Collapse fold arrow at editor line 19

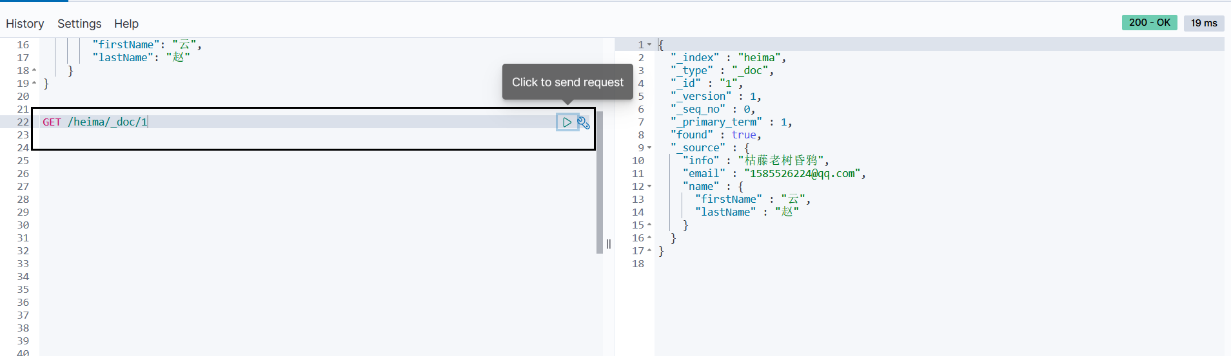(x=34, y=83)
